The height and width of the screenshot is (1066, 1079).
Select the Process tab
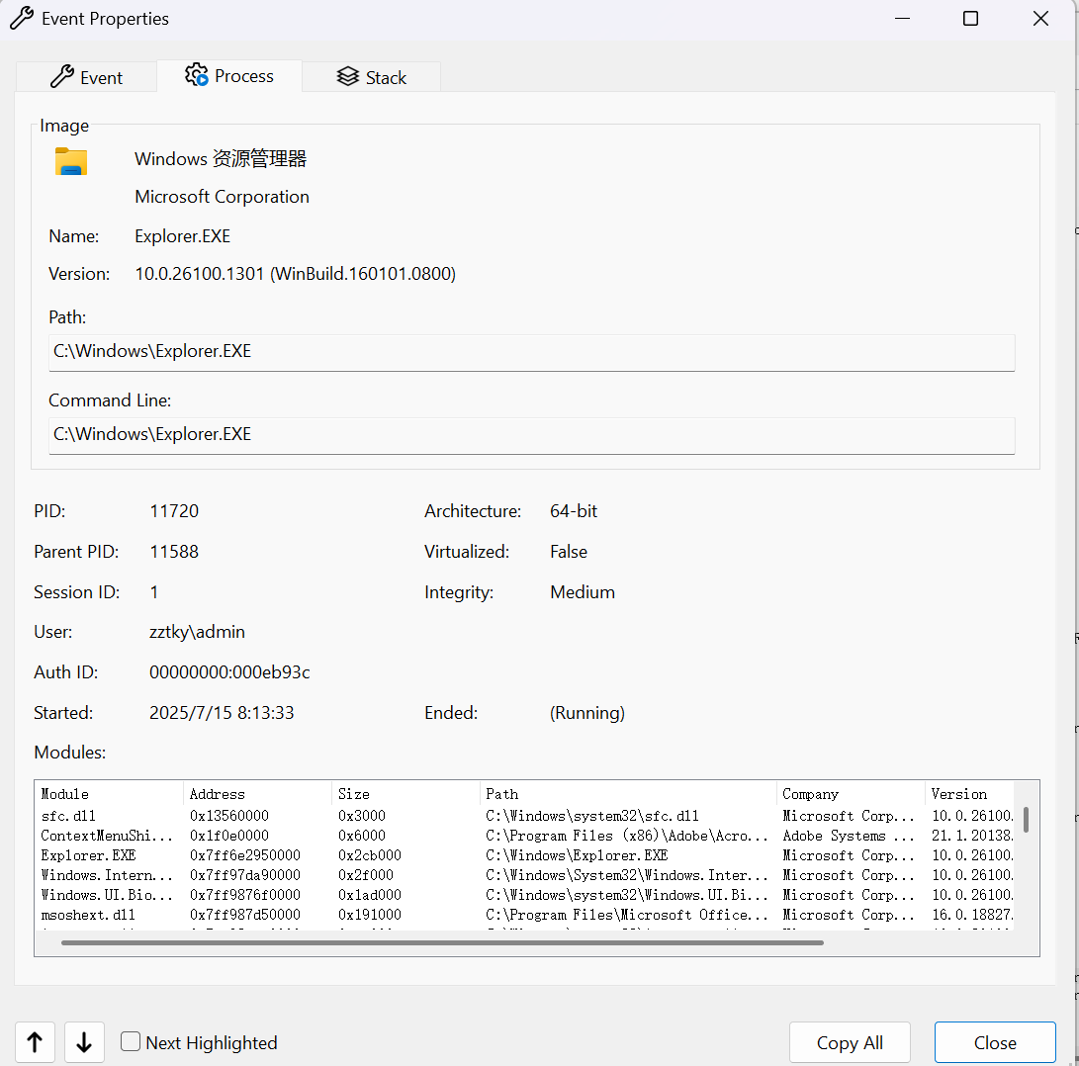(229, 76)
